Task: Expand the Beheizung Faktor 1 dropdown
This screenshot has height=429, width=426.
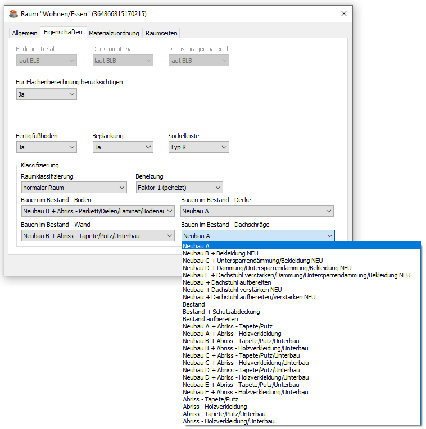Action: 179,188
